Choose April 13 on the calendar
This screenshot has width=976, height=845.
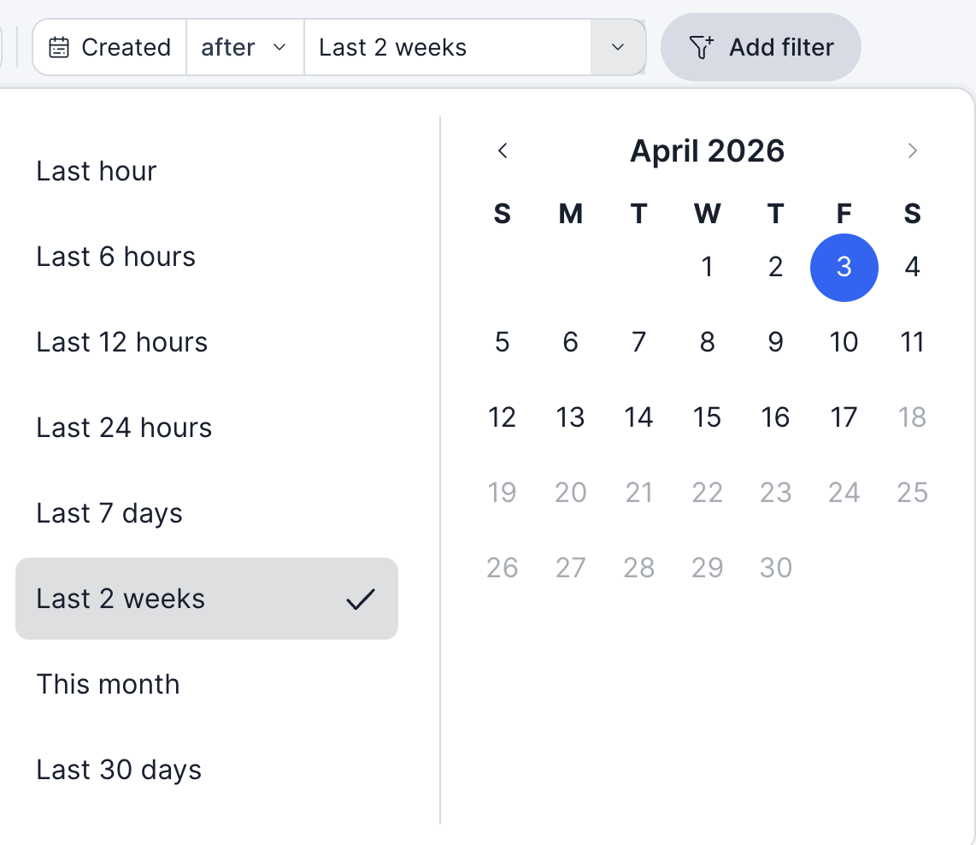570,417
